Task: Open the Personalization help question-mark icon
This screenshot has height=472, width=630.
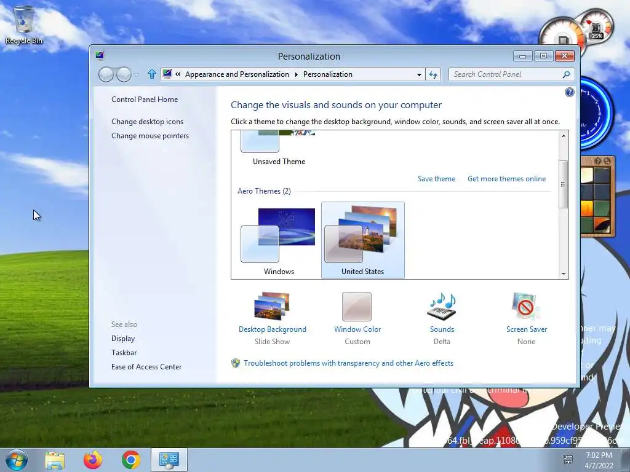Action: pos(569,93)
